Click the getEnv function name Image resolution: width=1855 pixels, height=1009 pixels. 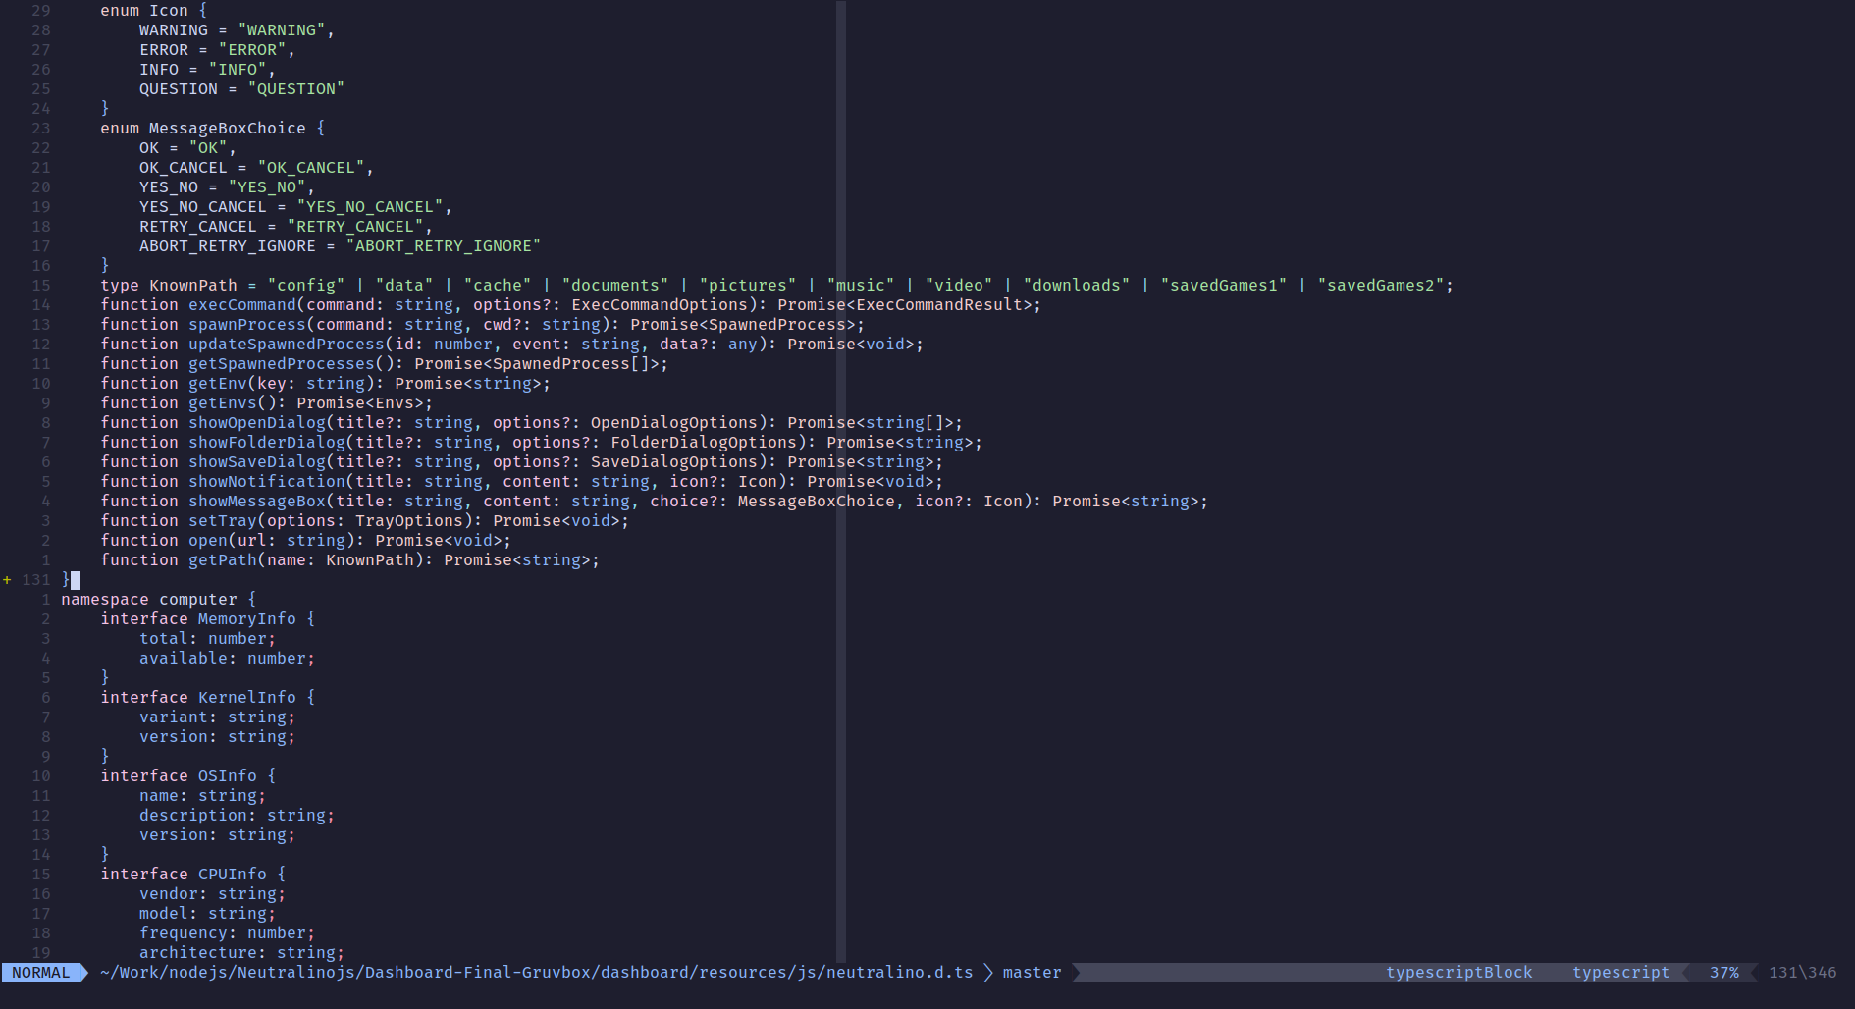tap(217, 384)
